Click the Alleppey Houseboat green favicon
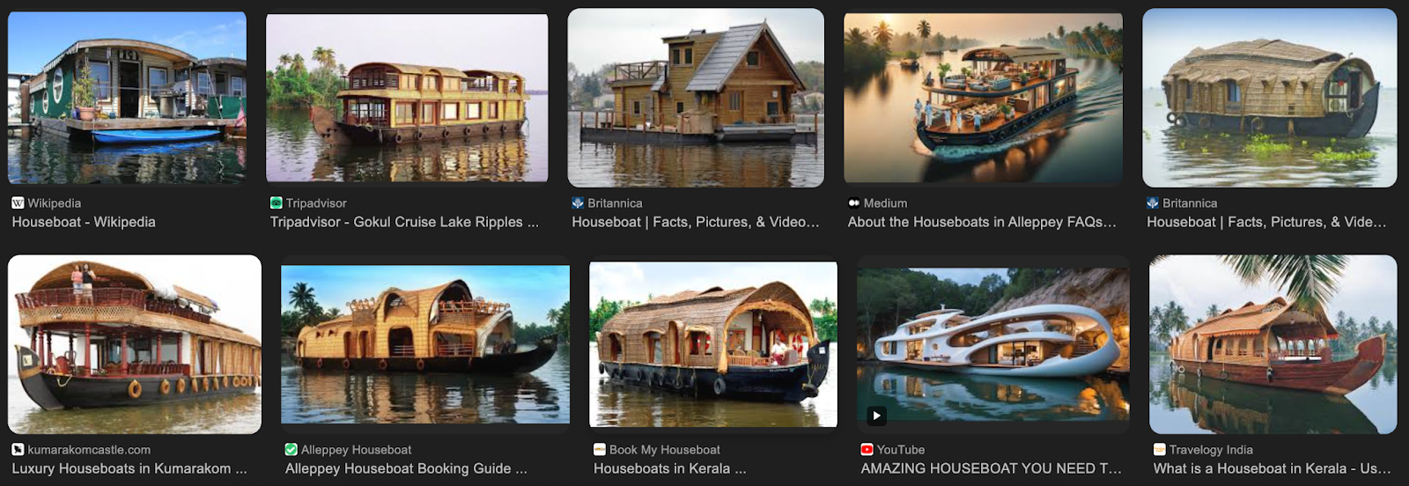 pos(291,450)
